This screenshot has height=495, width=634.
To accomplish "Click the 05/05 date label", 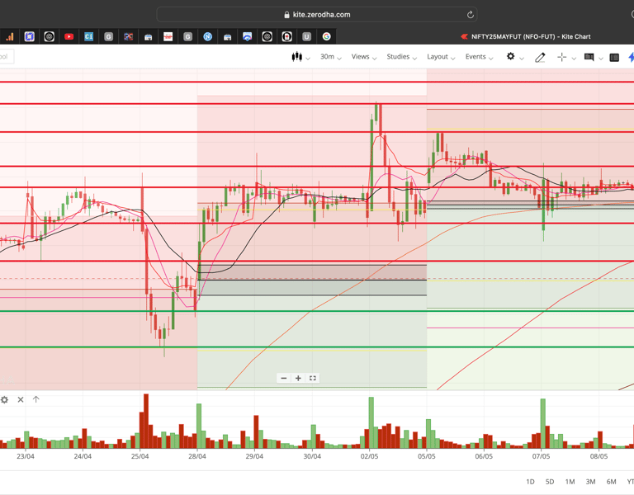I will pos(427,456).
